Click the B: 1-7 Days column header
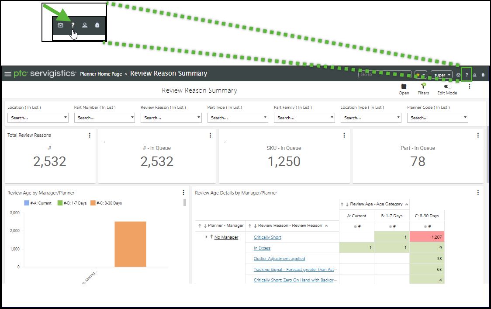491x309 pixels. coord(392,215)
